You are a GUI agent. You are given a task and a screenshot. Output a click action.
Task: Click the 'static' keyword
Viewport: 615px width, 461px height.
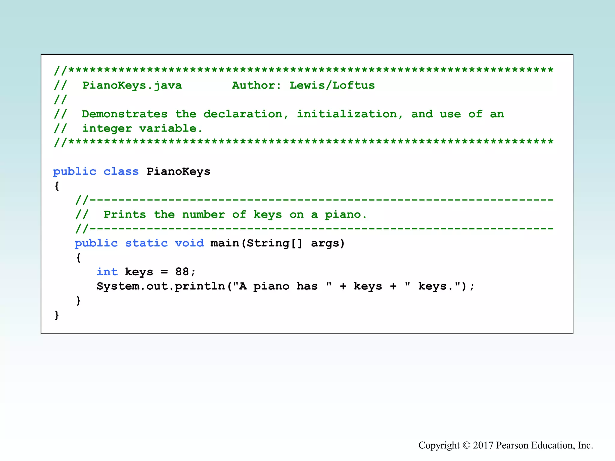point(146,243)
